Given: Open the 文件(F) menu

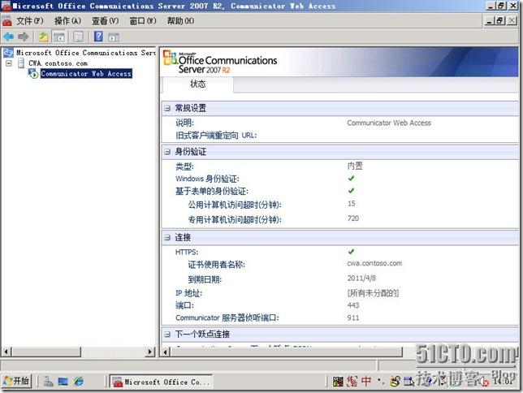Looking at the screenshot, I should (x=30, y=21).
